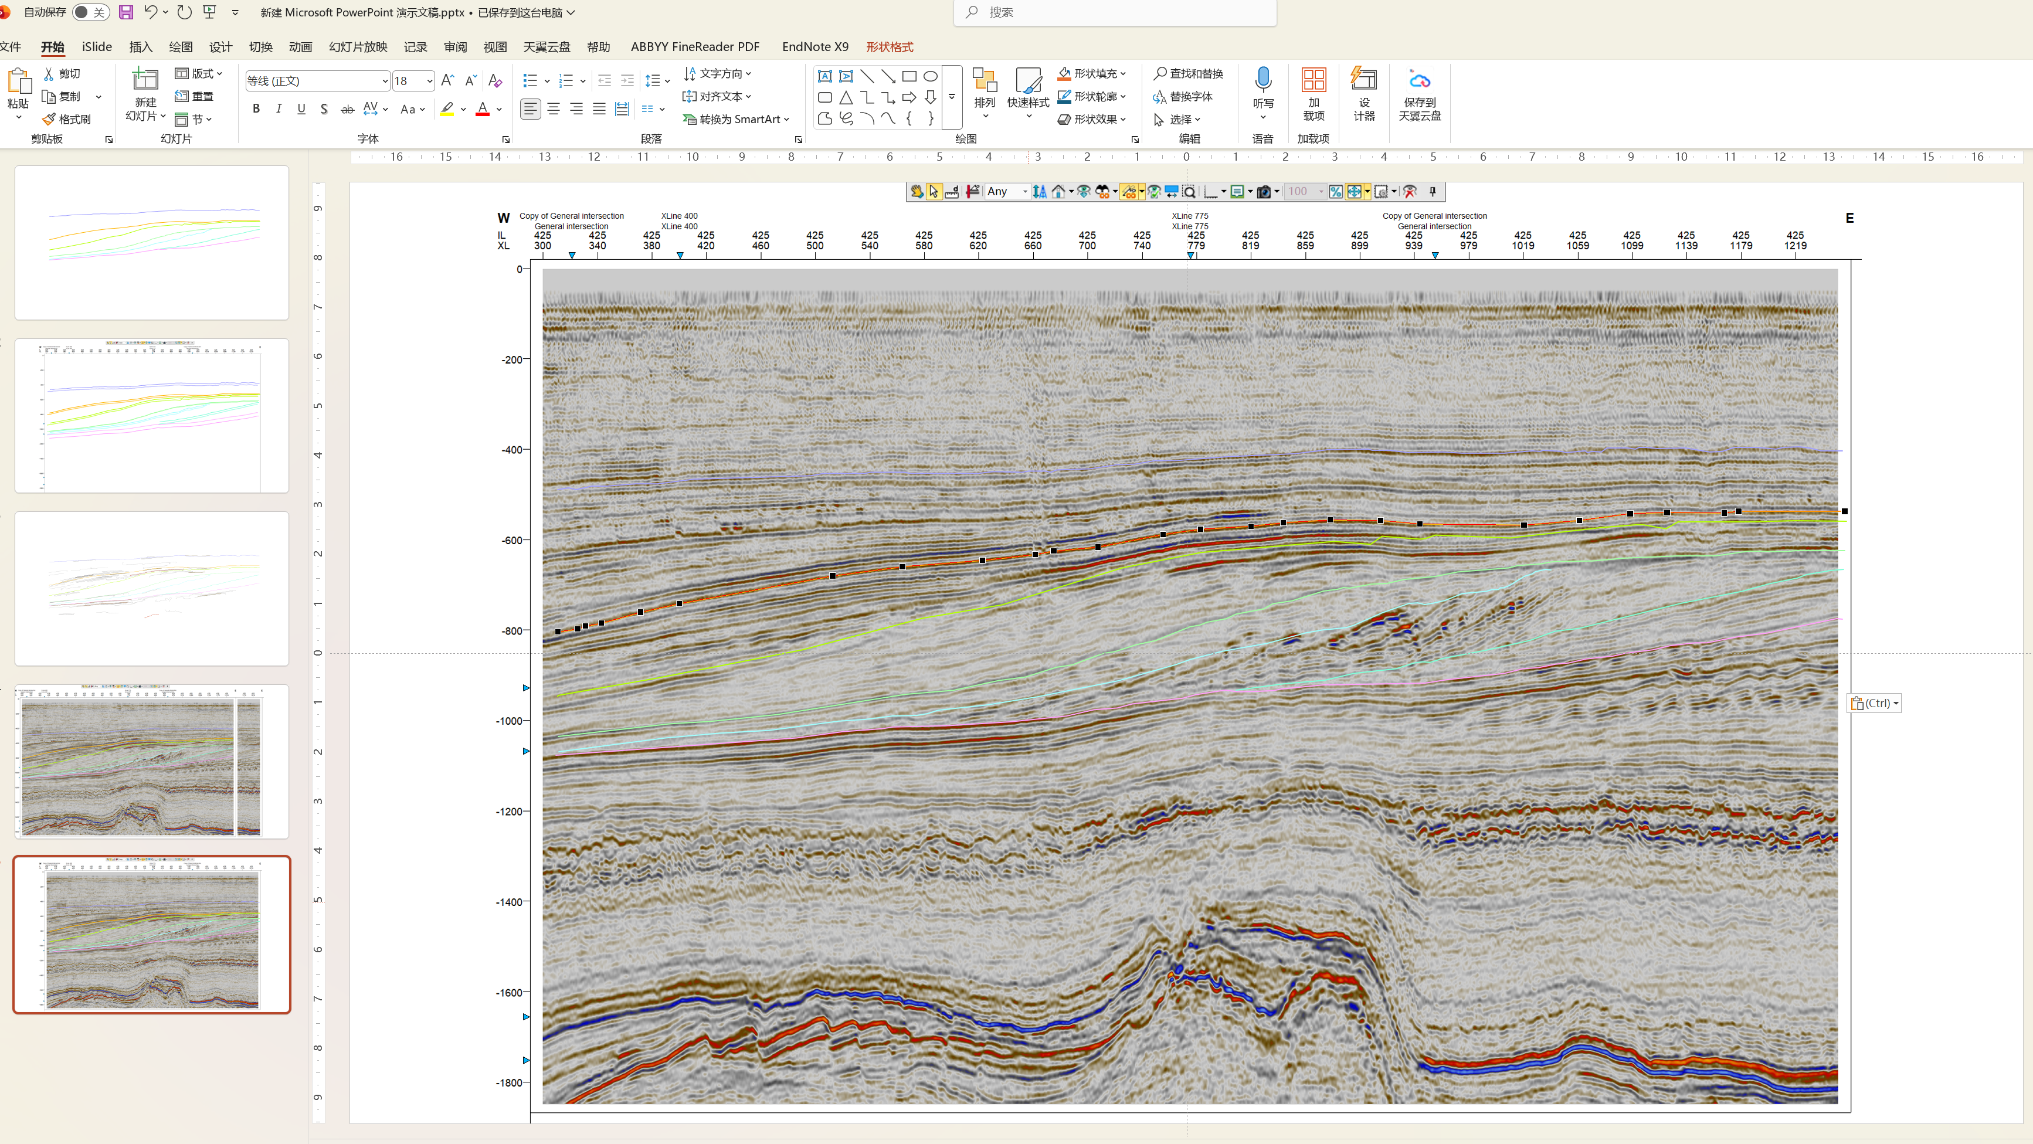The height and width of the screenshot is (1144, 2033).
Task: Open the font size dropdown
Action: 429,80
